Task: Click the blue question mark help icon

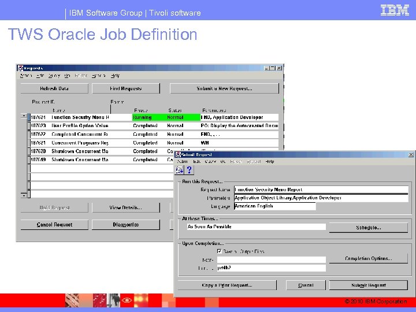Action: click(189, 170)
